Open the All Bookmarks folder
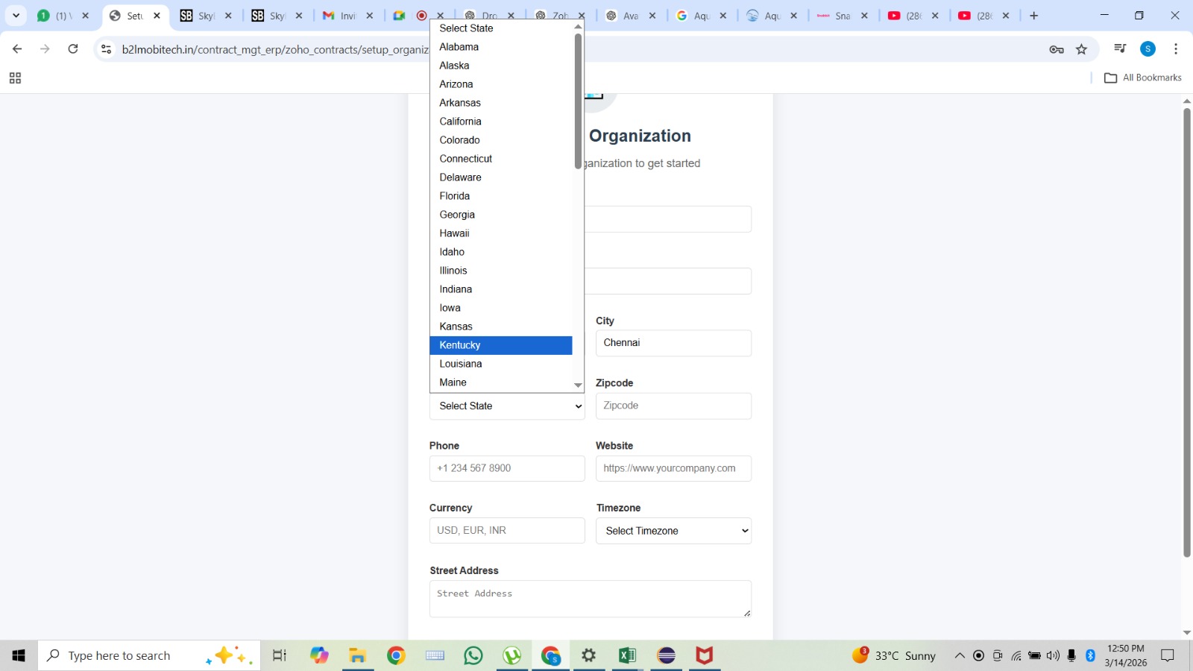The image size is (1193, 671). click(1144, 78)
